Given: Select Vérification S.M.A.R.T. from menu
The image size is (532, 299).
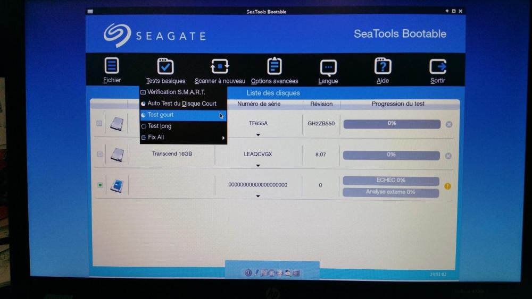Looking at the screenshot, I should [x=183, y=92].
